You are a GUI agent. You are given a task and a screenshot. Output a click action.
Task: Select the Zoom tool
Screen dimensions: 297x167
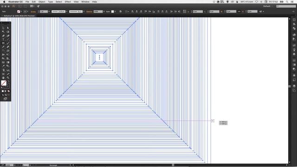click(x=8, y=77)
